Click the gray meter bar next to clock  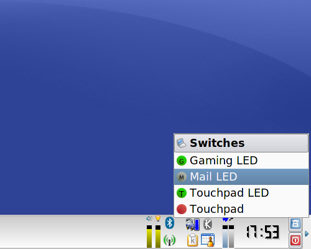(x=231, y=237)
